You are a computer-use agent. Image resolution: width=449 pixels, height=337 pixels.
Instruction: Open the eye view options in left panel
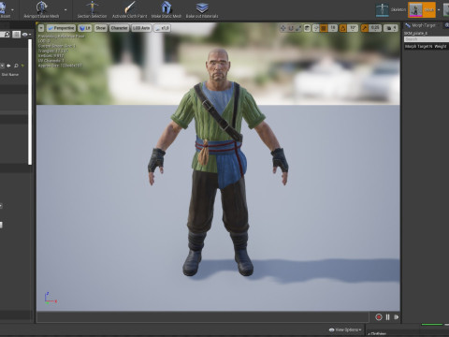pyautogui.click(x=26, y=35)
